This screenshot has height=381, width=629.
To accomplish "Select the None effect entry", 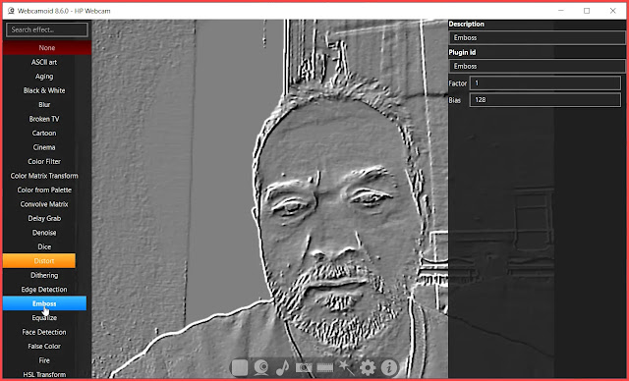I will click(x=47, y=48).
